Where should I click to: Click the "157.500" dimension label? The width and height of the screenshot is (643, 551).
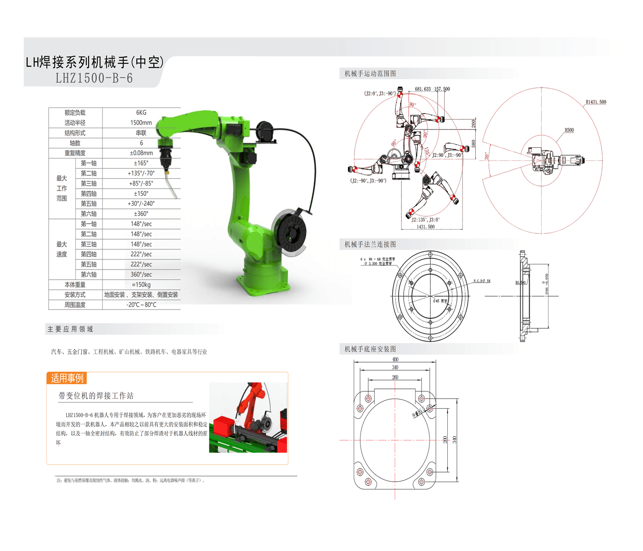point(442,89)
